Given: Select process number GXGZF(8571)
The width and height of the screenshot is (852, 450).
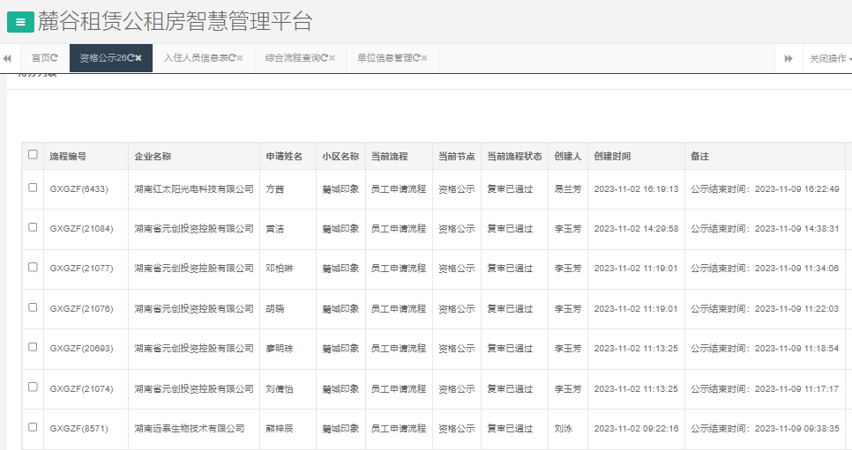Looking at the screenshot, I should [78, 428].
